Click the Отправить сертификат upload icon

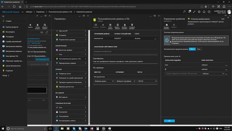pyautogui.click(x=132, y=25)
